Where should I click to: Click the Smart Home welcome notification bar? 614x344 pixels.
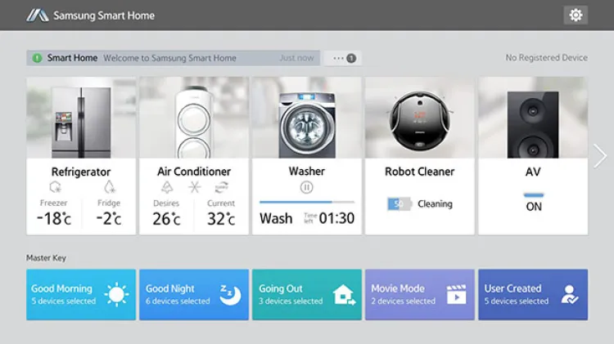(x=174, y=58)
